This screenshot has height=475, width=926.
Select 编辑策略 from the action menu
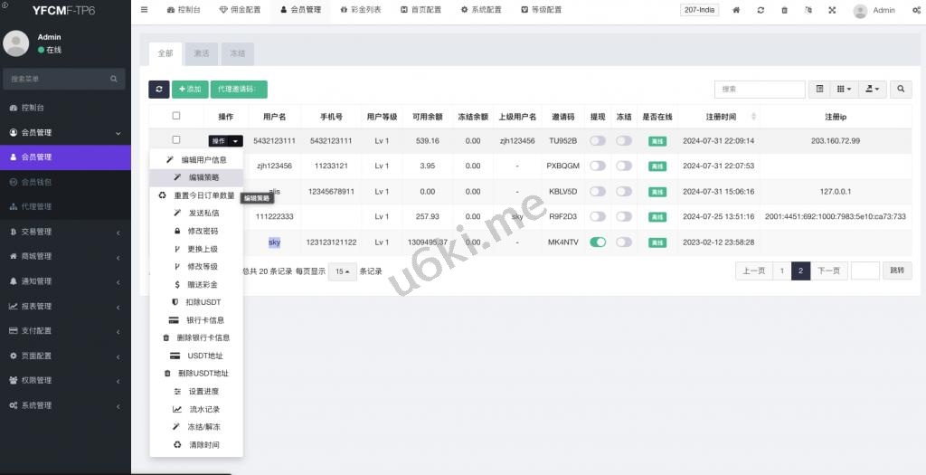point(203,177)
